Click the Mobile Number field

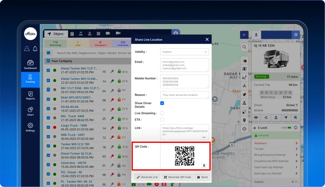click(x=185, y=81)
